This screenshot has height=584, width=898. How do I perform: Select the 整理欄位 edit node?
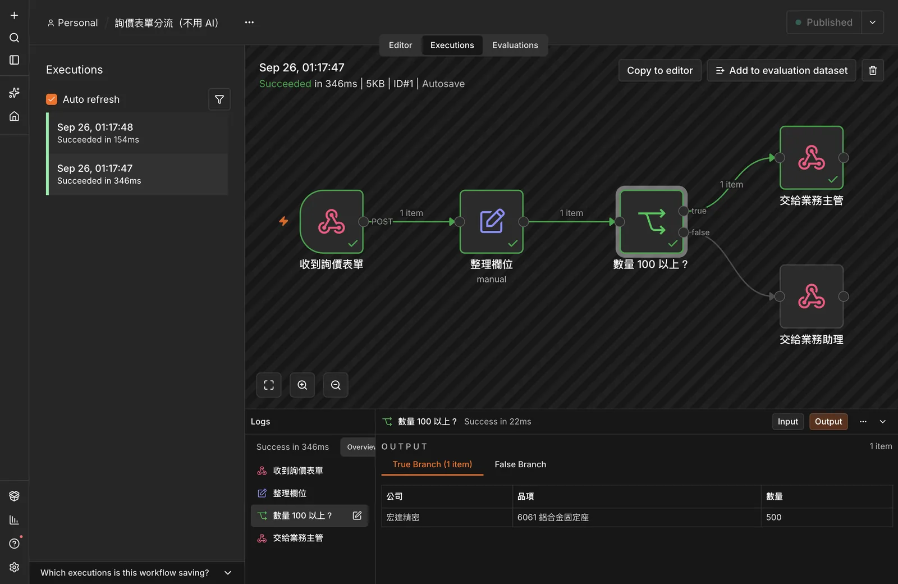[x=492, y=222]
